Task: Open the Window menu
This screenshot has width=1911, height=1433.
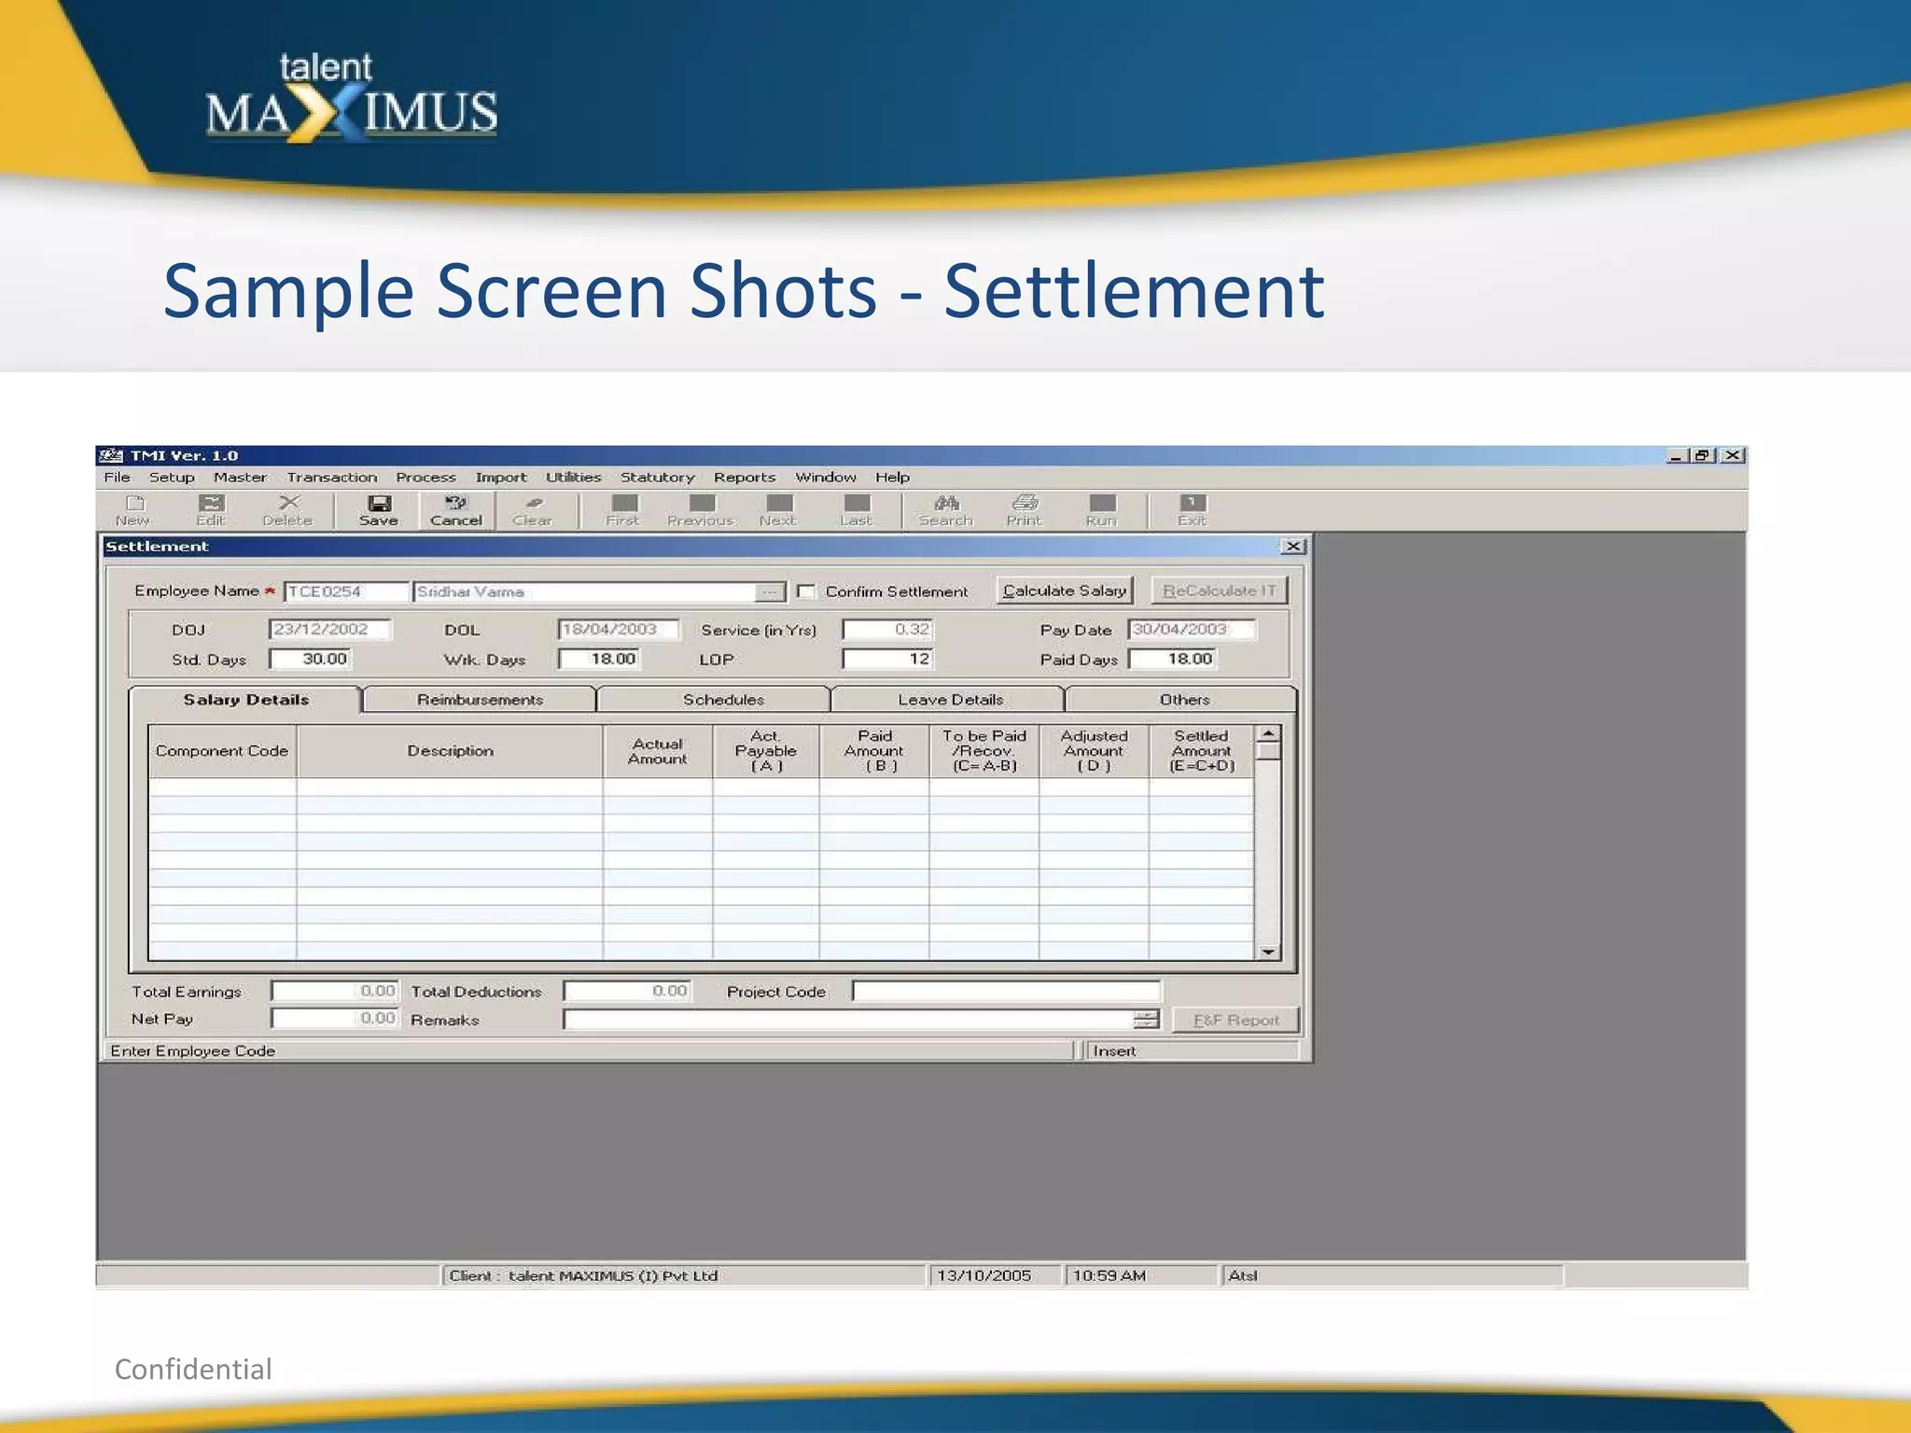Action: click(825, 477)
